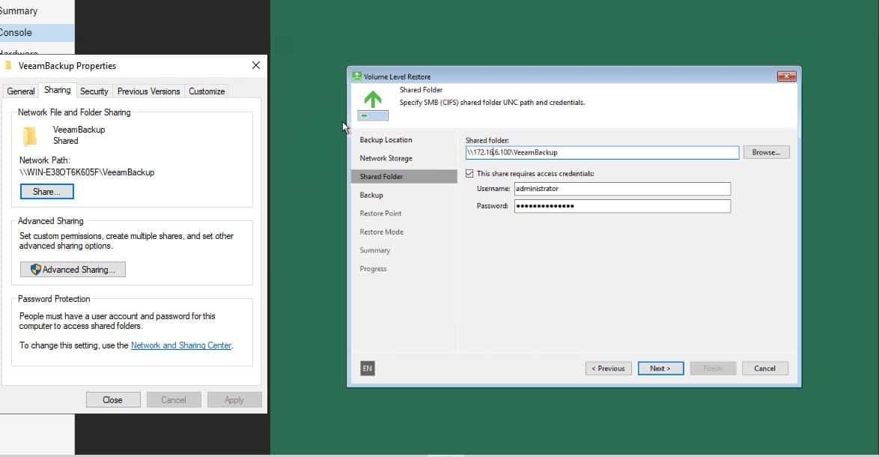Click the Username input field
The width and height of the screenshot is (879, 457).
pos(622,189)
